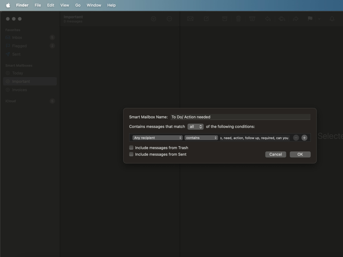Click the Delete trash icon
The width and height of the screenshot is (343, 257).
click(239, 19)
